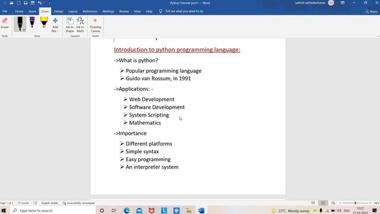Open Customize Quick Access Toolbar dropdown
Viewport: 380px width, 214px height.
click(x=49, y=3)
